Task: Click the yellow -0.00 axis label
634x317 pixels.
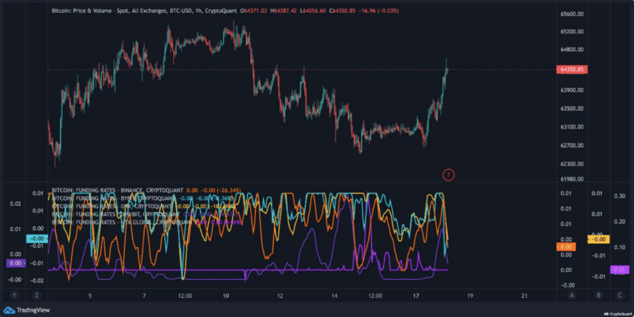Action: click(x=598, y=239)
